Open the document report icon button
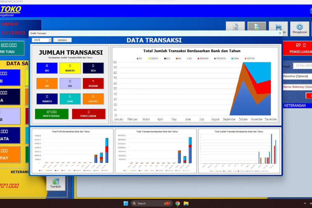This screenshot has width=312, height=208. pyautogui.click(x=235, y=27)
